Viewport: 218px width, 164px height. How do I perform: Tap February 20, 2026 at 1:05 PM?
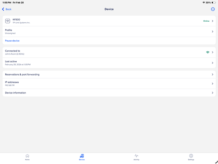(18, 65)
